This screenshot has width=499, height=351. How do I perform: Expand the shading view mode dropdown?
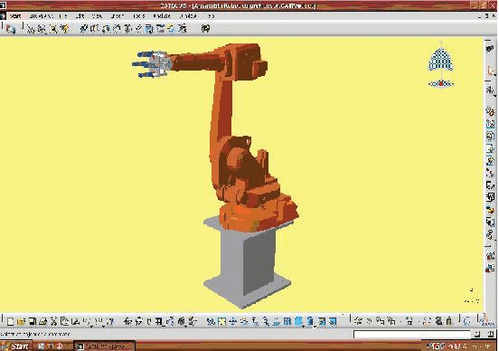(x=315, y=327)
